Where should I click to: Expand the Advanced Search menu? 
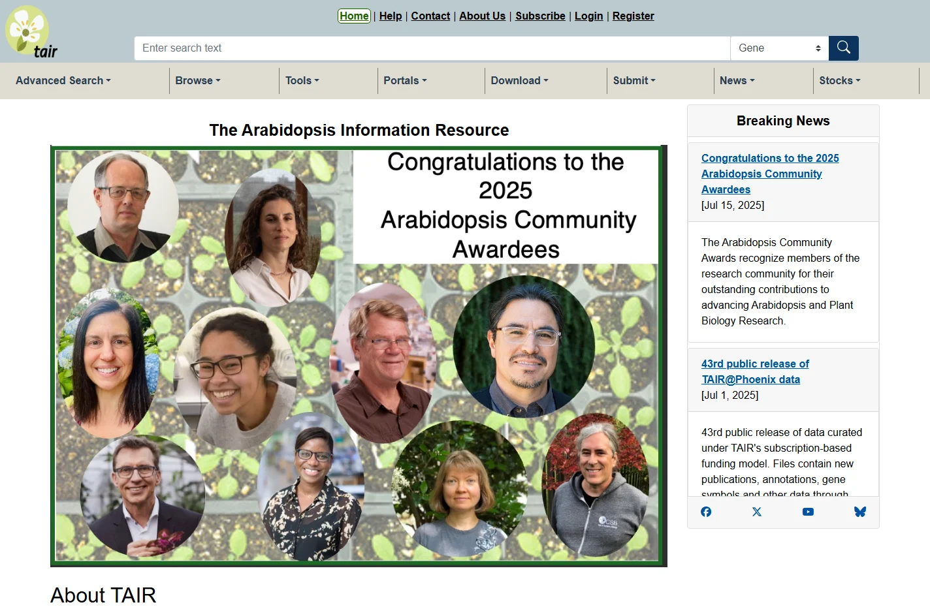[x=63, y=81]
